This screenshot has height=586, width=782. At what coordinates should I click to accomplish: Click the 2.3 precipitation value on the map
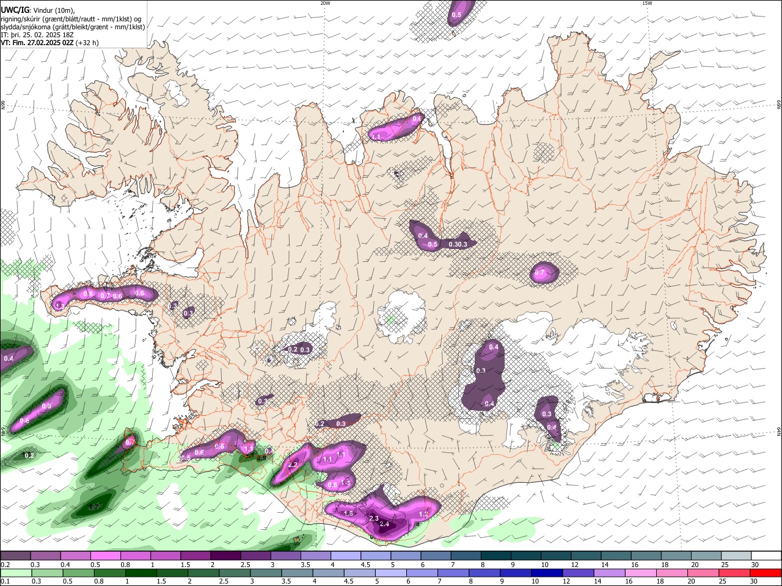coord(374,518)
